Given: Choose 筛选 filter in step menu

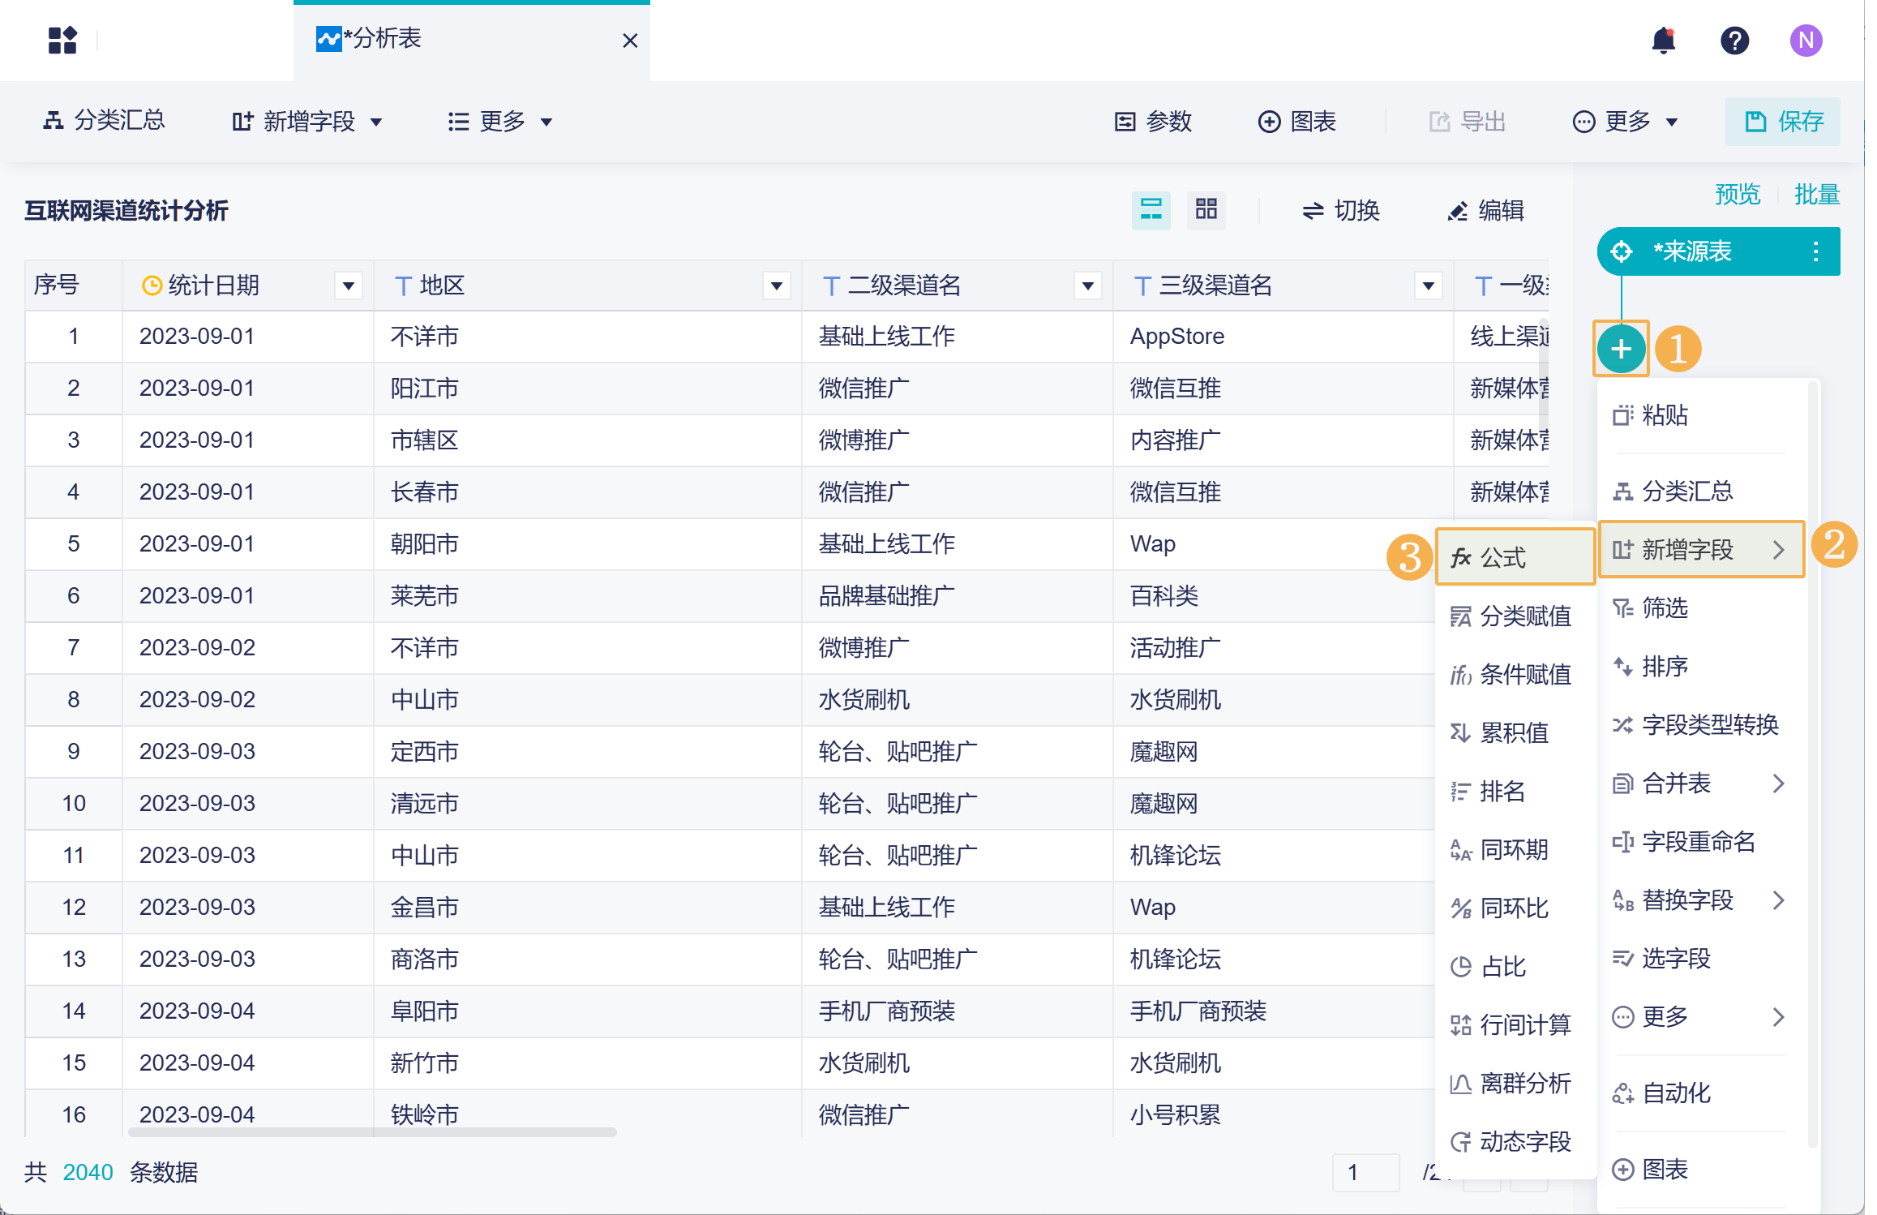Looking at the screenshot, I should [x=1664, y=607].
